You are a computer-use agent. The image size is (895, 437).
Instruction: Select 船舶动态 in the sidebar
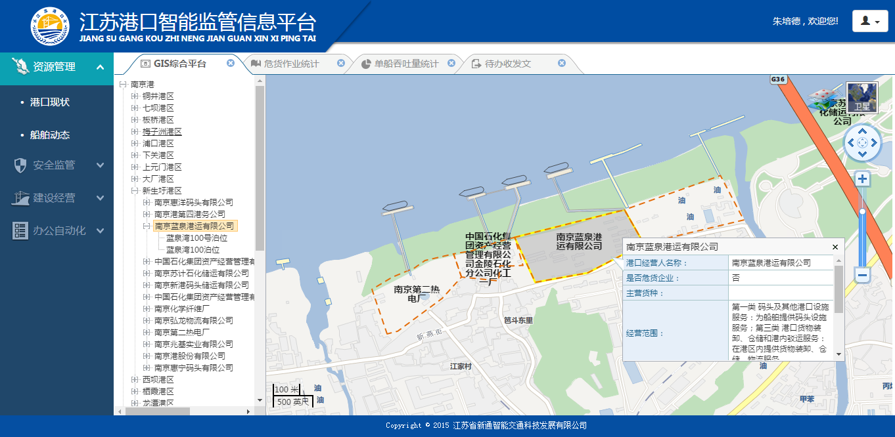[x=50, y=135]
